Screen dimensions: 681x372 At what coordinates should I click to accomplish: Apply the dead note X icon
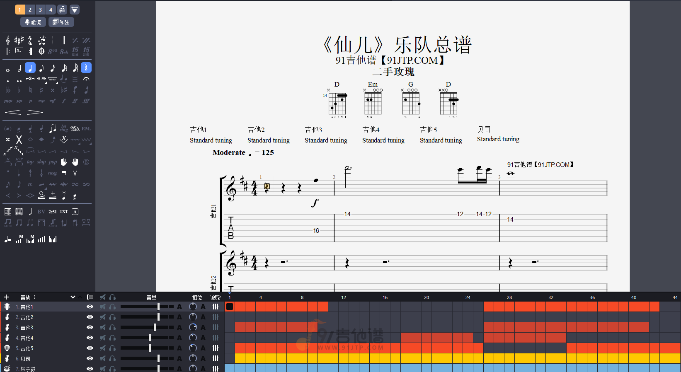coord(19,140)
